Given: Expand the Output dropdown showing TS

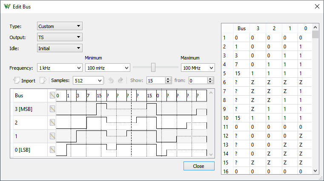Looking at the screenshot, I should point(60,37).
